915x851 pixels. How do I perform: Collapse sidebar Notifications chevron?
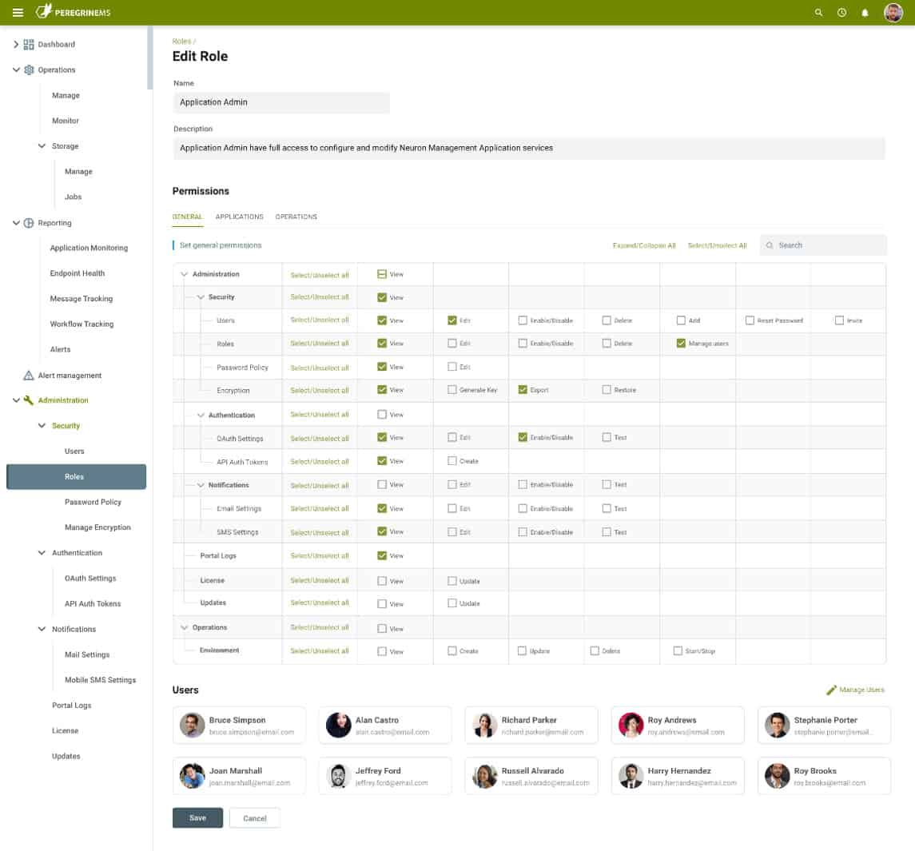(x=42, y=629)
